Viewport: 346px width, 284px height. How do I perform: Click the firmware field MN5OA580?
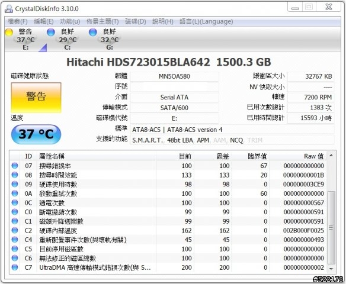pos(174,76)
